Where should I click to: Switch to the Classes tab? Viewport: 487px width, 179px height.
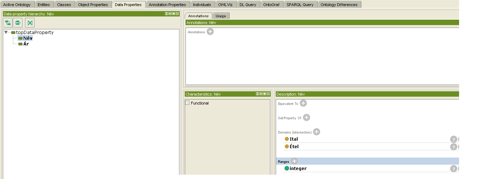tap(64, 5)
